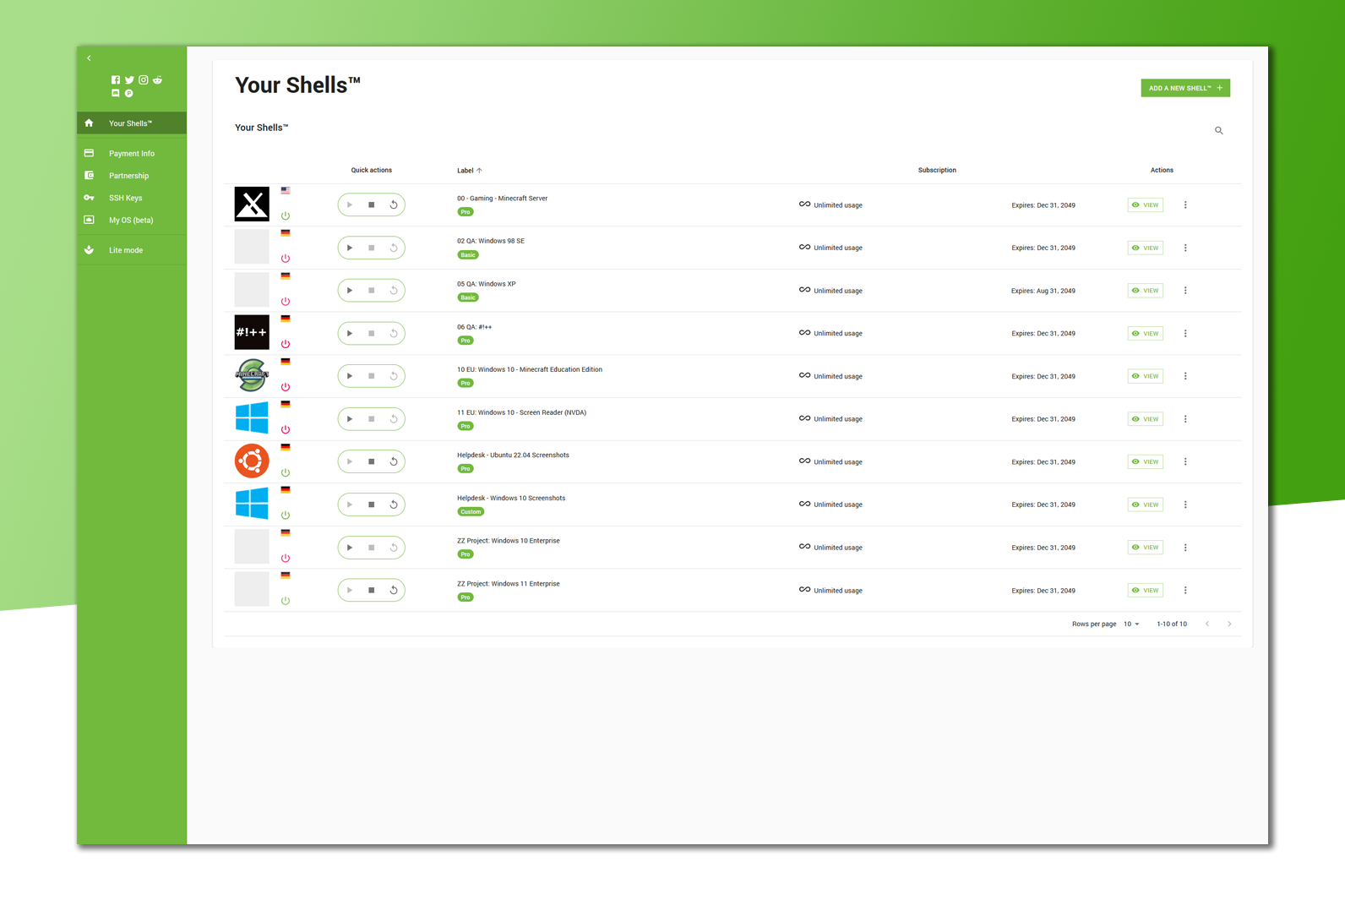Viewport: 1345px width, 911px height.
Task: Open more options for 06 QA shell
Action: coord(1185,334)
